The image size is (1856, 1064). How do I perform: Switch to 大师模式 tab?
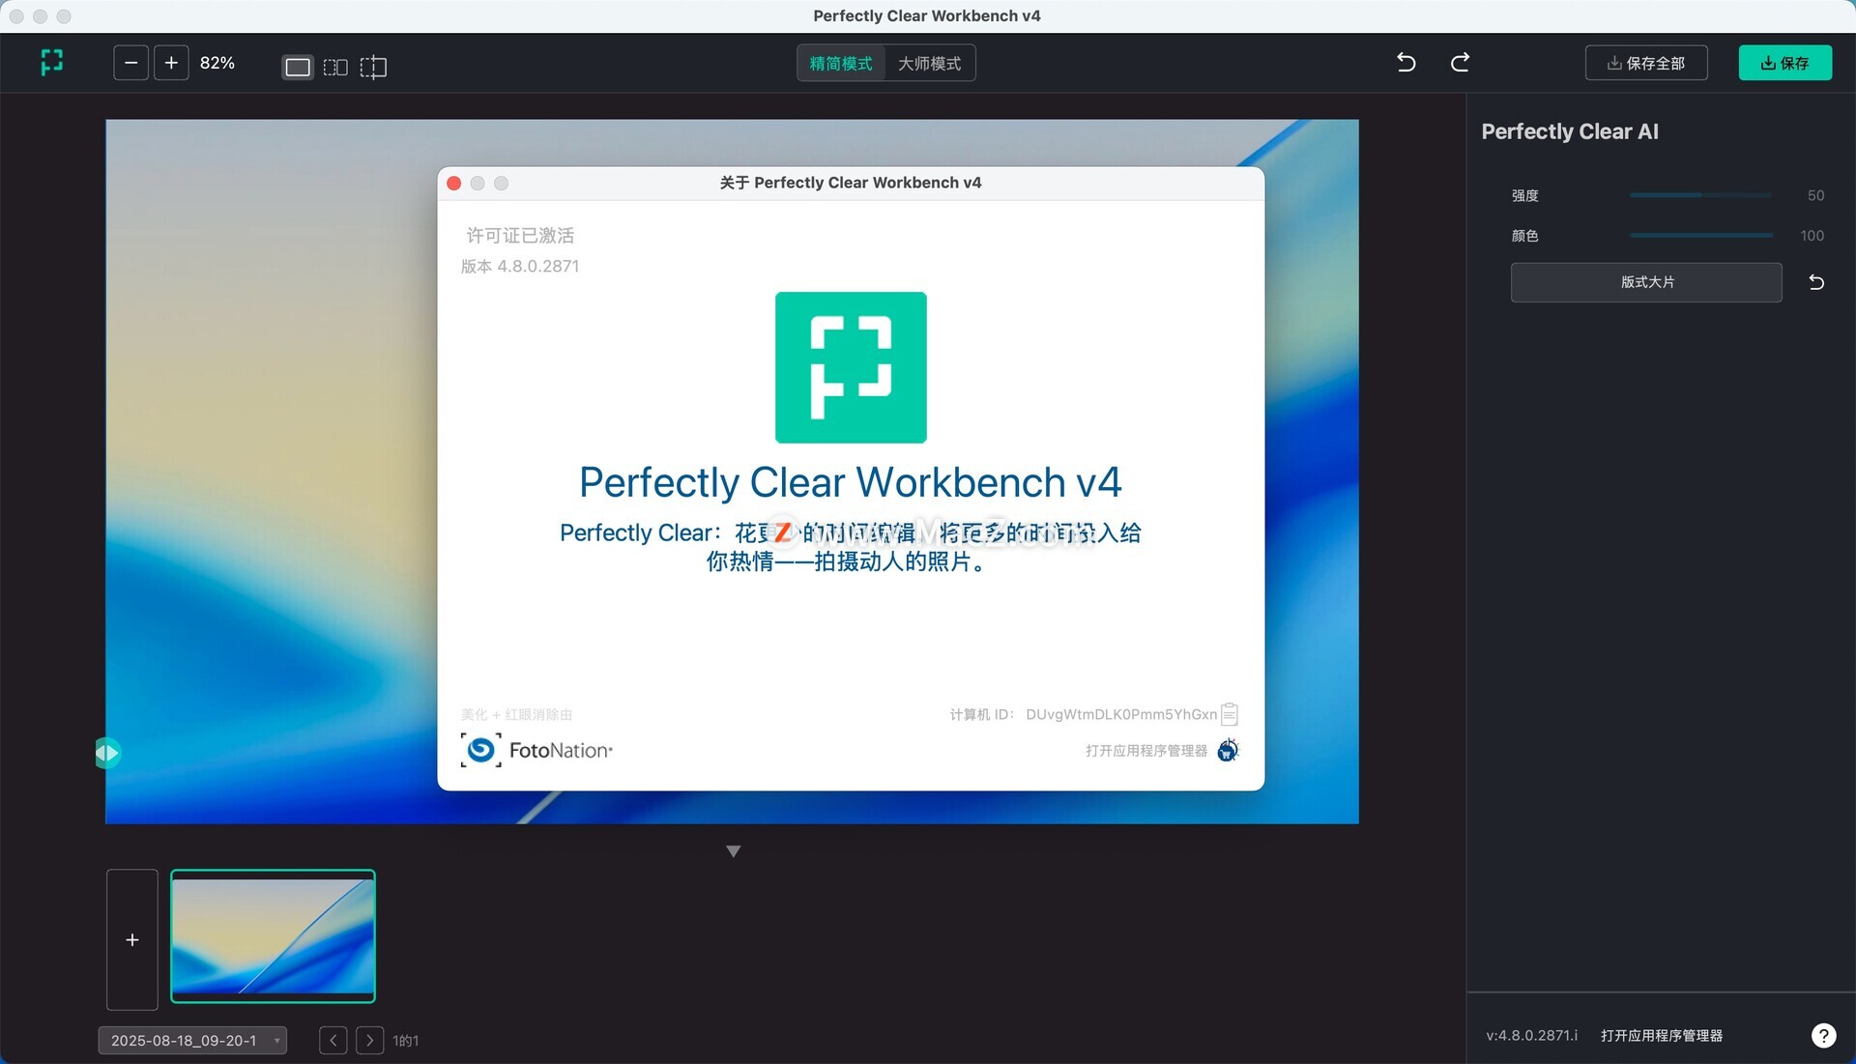coord(929,63)
